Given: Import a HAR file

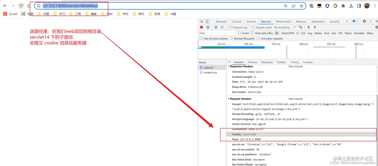Looking at the screenshot, I should 308,27.
